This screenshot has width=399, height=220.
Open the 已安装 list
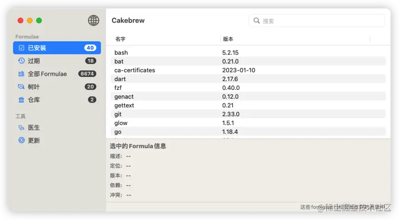pyautogui.click(x=57, y=48)
